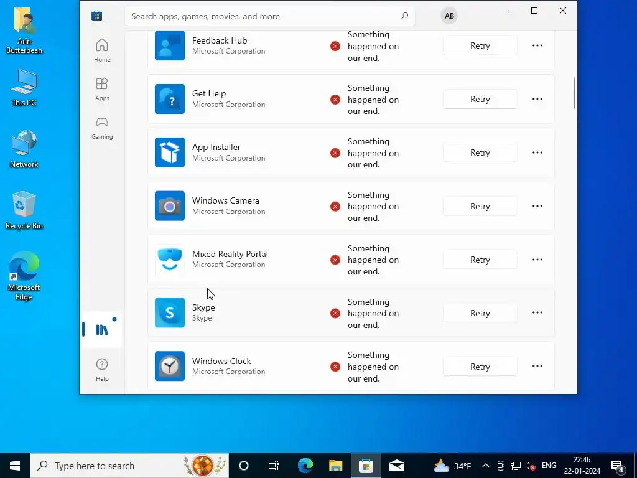Show hidden system tray icons

pos(485,466)
